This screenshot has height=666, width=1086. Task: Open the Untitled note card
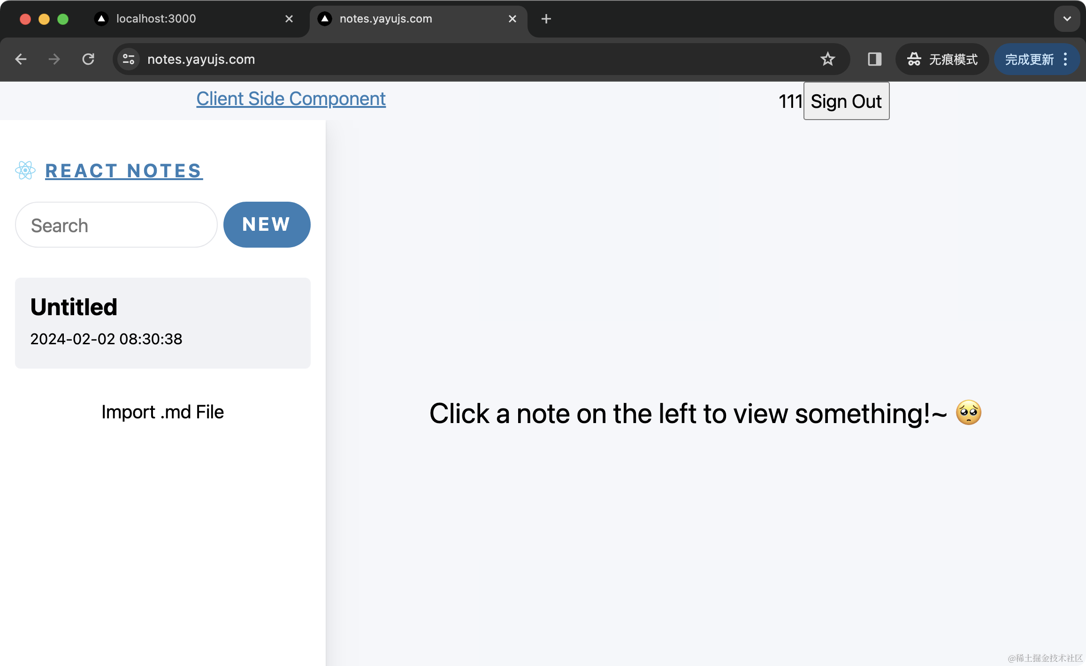pyautogui.click(x=162, y=323)
